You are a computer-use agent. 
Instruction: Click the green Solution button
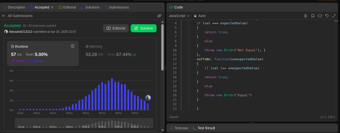coord(144,28)
